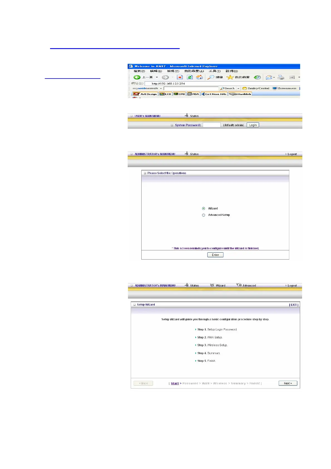This screenshot has width=331, height=469.
Task: Open the mywebsearch dropdown arrow
Action: click(161, 88)
